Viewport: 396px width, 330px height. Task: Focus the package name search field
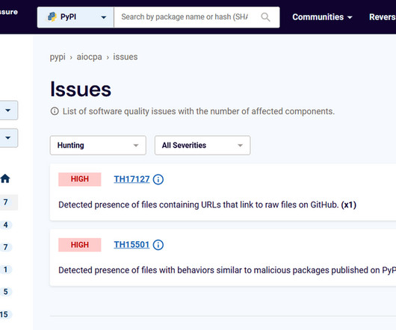tap(185, 17)
